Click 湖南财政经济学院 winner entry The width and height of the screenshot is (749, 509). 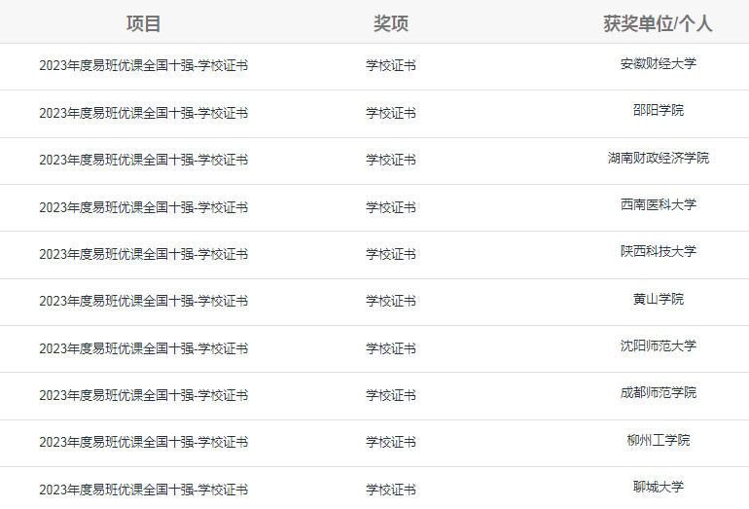[x=659, y=158]
